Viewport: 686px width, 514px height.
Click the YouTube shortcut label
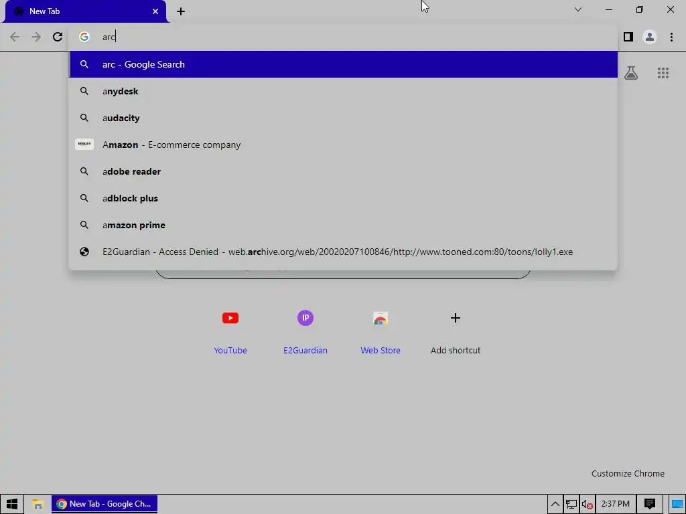click(230, 350)
